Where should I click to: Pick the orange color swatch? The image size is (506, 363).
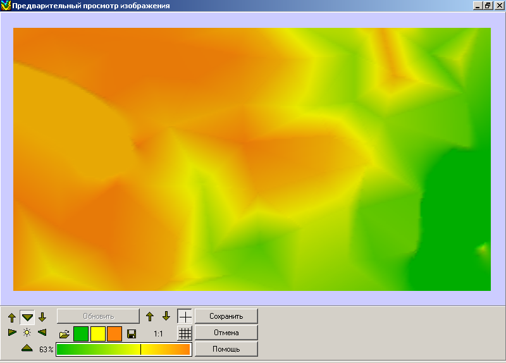pos(114,334)
